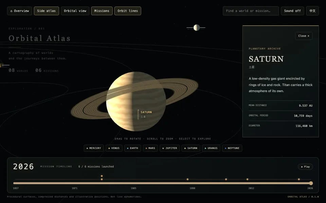Click the timeline slider handle at 2026
The height and width of the screenshot is (203, 326).
311,183
